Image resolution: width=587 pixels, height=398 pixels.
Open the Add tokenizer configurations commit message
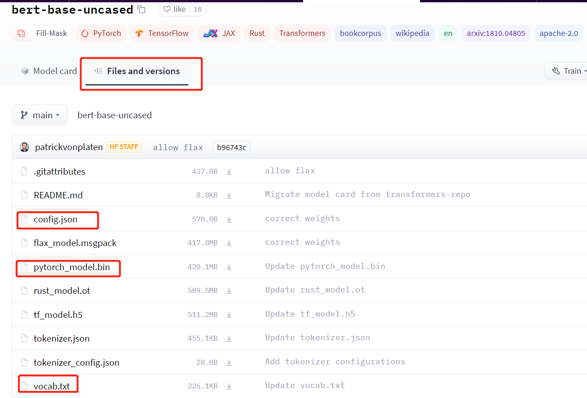click(335, 362)
